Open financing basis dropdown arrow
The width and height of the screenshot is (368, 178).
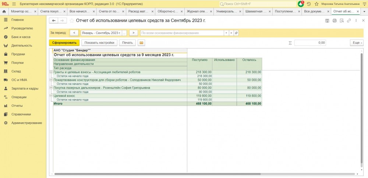coord(226,33)
